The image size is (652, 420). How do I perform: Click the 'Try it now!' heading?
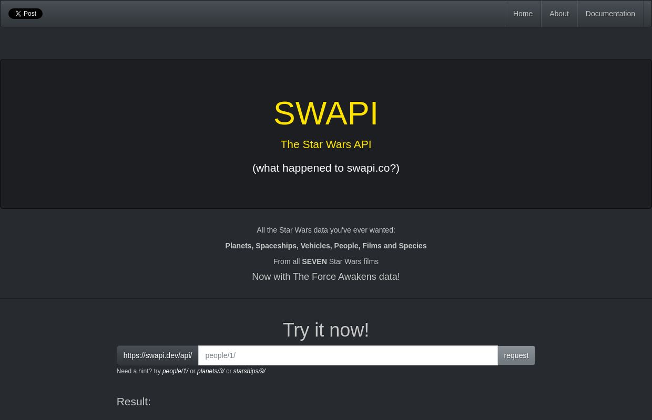click(x=326, y=330)
